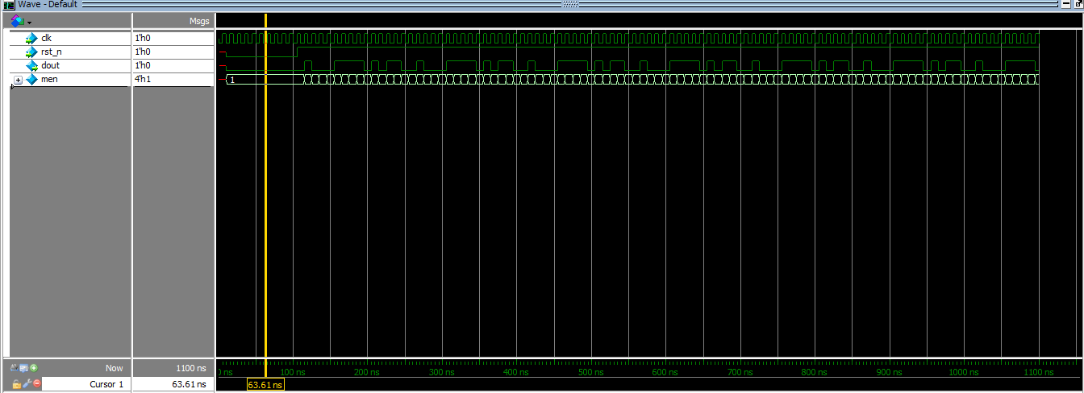Click the men waveform value 1 segment
The image size is (1084, 393).
[265, 79]
